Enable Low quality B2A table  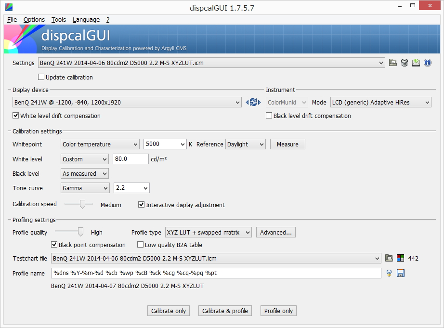(170, 245)
